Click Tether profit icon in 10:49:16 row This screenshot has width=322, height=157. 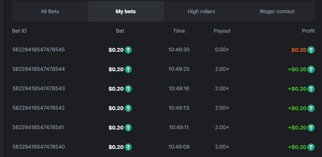[x=311, y=89]
